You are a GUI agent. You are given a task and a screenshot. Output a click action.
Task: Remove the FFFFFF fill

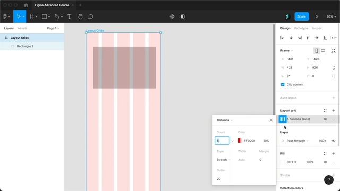(334, 162)
